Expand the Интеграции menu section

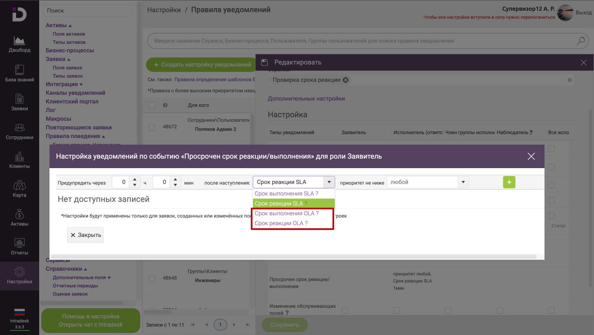pyautogui.click(x=64, y=84)
